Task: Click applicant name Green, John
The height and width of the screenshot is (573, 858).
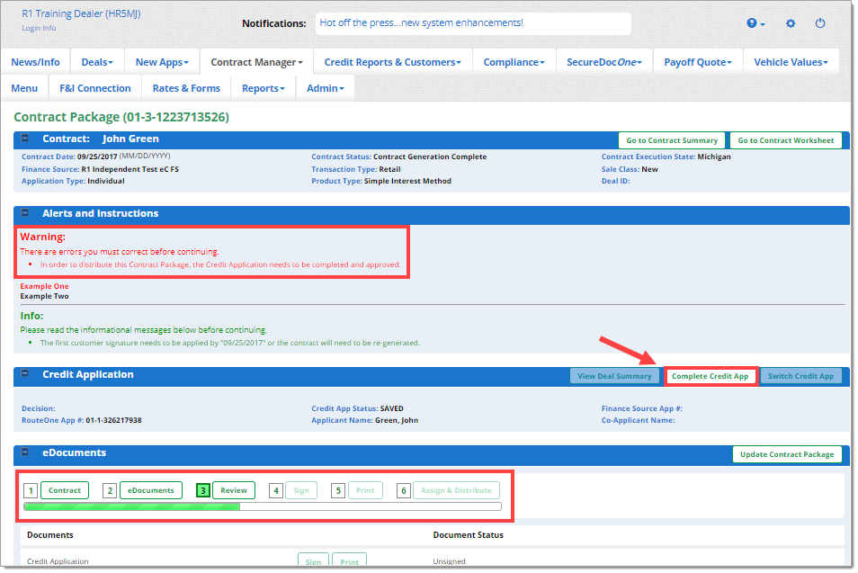Action: point(397,420)
